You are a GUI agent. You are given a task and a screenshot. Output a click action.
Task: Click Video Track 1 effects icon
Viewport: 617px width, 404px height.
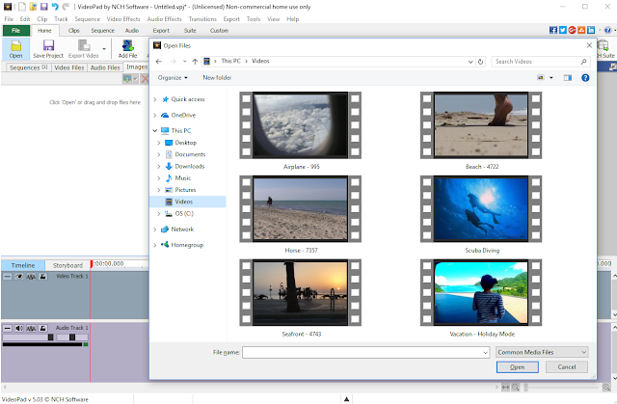[x=31, y=277]
